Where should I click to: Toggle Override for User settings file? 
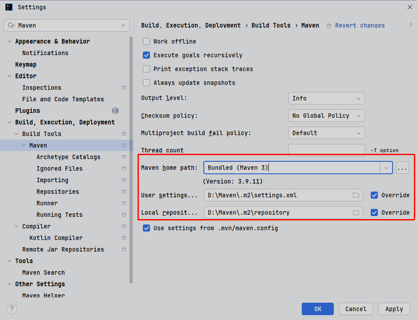click(374, 195)
